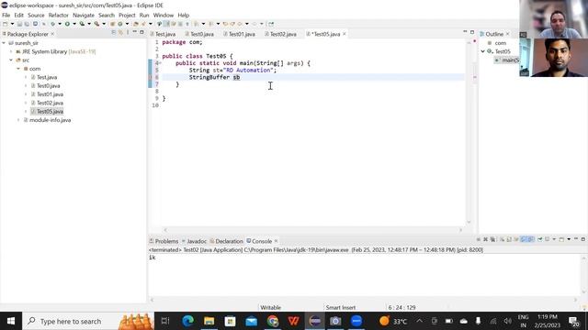
Task: Click Display Selected Console icon
Action: (x=547, y=239)
